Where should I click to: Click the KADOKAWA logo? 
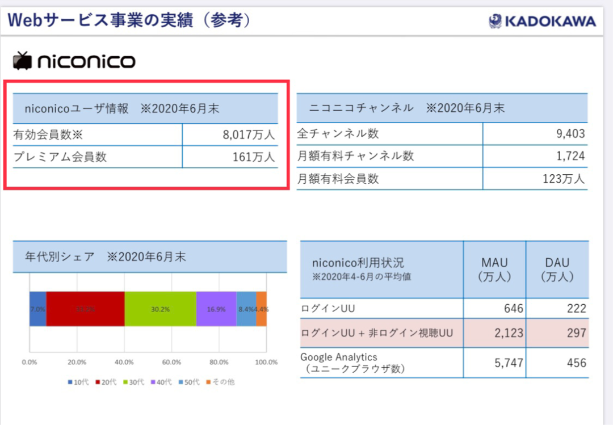[542, 21]
